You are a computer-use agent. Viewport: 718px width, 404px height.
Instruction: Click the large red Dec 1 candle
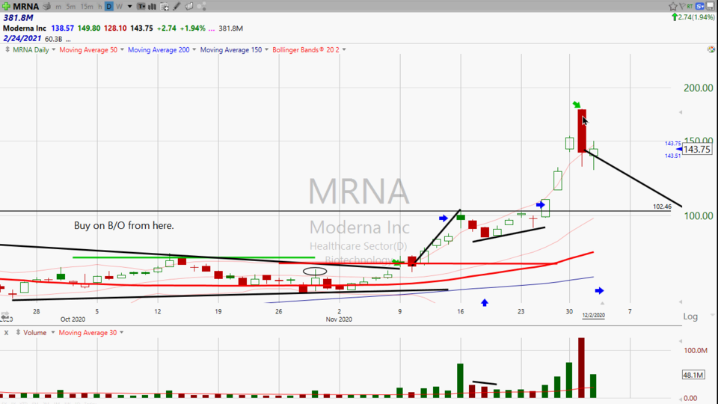582,130
